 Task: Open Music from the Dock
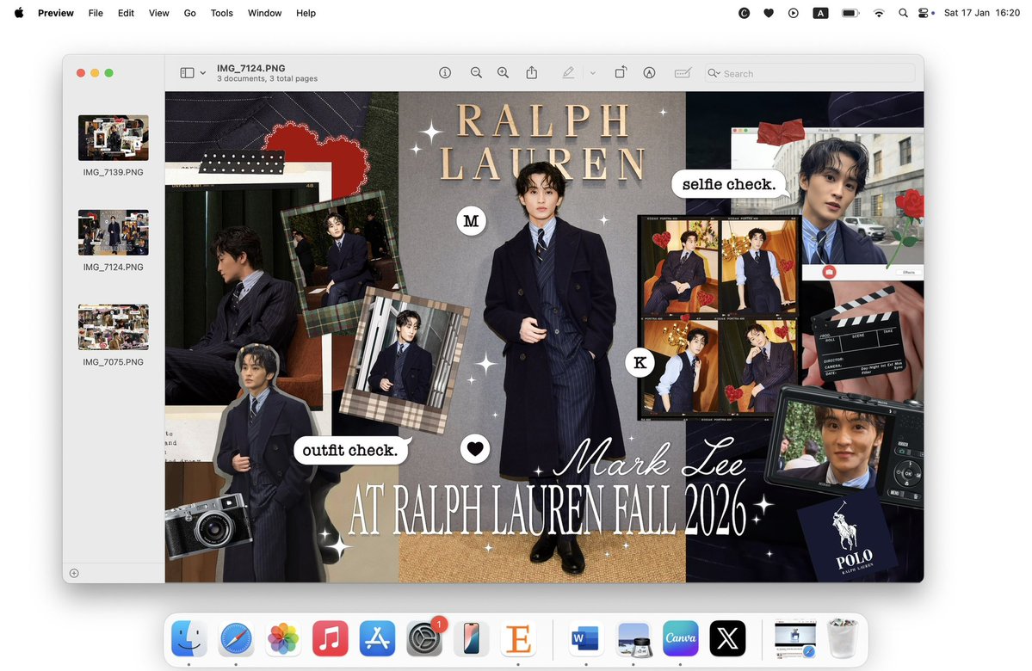330,638
